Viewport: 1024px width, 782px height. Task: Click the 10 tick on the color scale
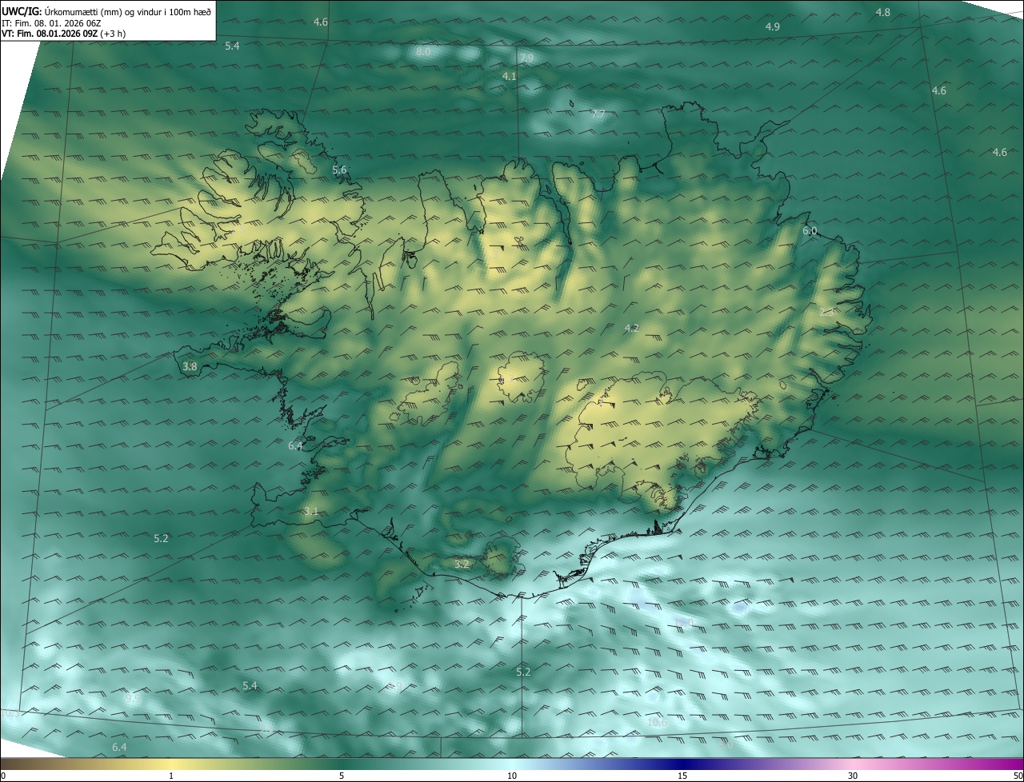coord(512,776)
